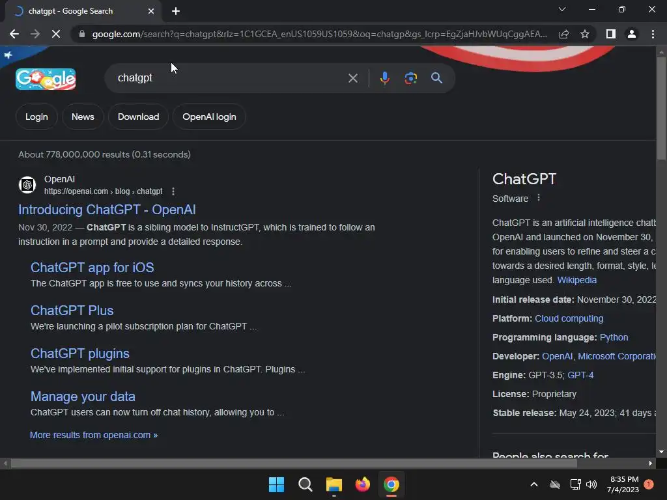
Task: Open Chrome profile menu
Action: (632, 34)
